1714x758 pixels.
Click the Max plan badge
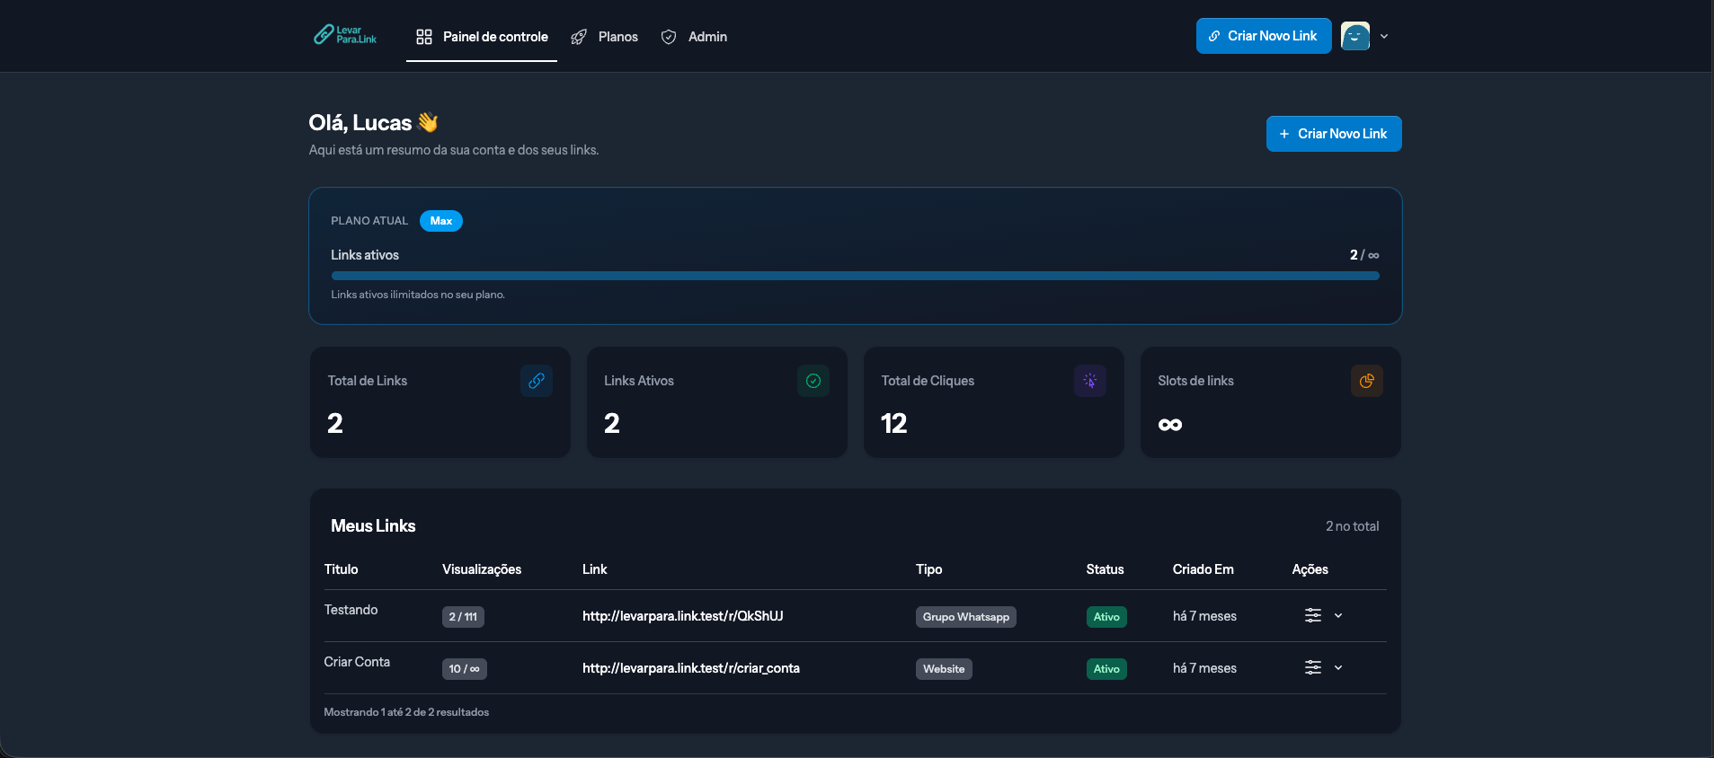441,221
